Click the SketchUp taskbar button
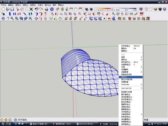 tap(109, 124)
